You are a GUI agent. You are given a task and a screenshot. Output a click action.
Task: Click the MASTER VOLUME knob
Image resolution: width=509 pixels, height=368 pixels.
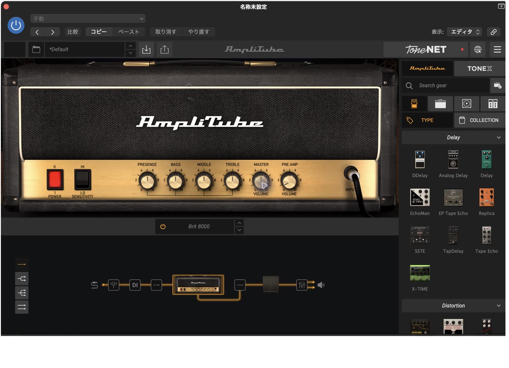pos(261,181)
